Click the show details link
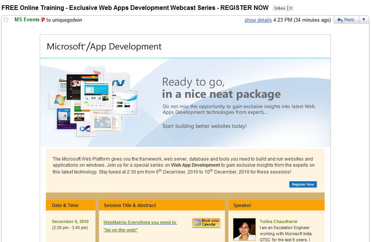Screen dimensions: 372x242 coord(258,20)
